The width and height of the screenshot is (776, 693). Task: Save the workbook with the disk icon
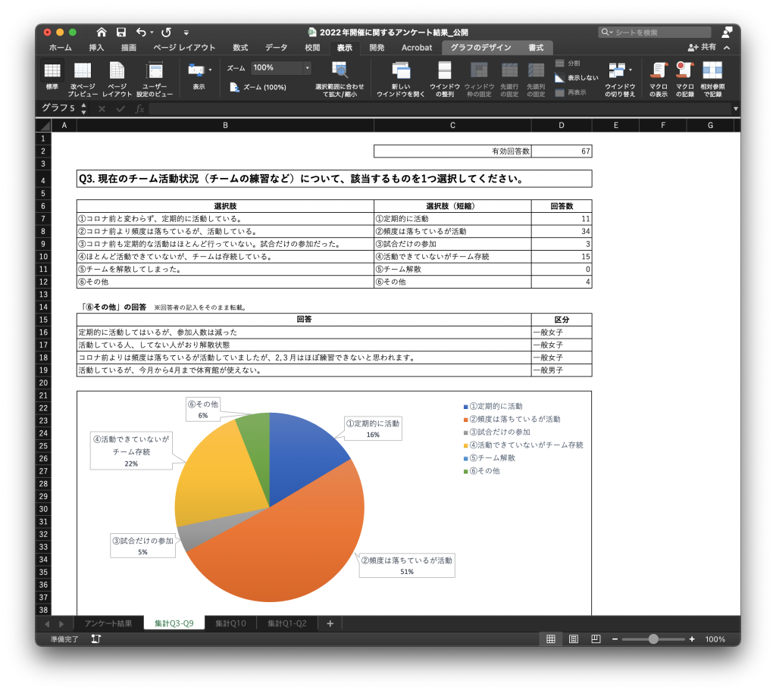[x=121, y=32]
